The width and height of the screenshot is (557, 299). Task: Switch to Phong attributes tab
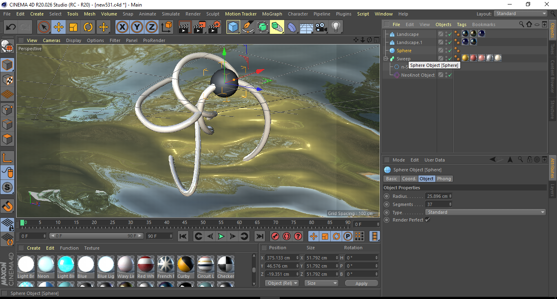(x=444, y=179)
